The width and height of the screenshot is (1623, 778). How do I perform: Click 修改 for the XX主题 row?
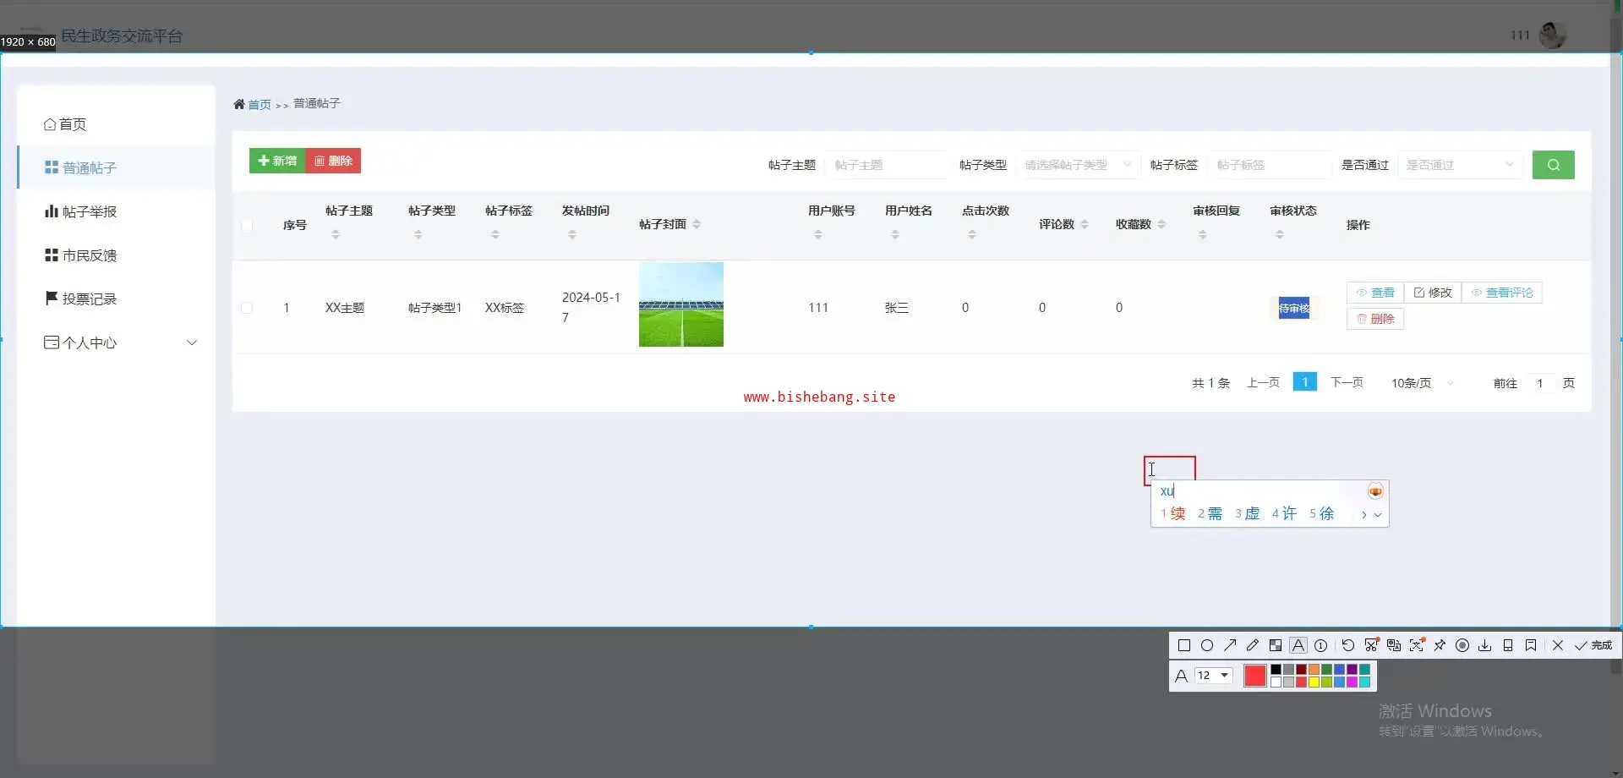click(x=1433, y=293)
